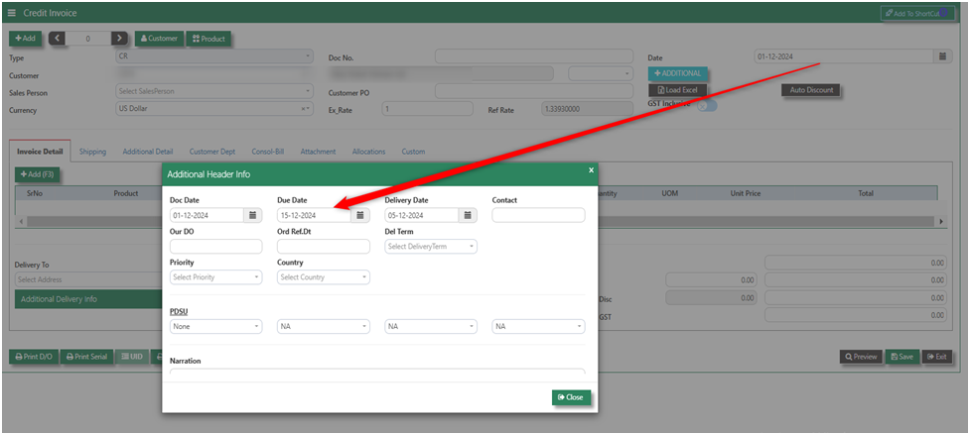The image size is (970, 435).
Task: Click right arrow of grid horizontal scrollbar
Action: [941, 221]
